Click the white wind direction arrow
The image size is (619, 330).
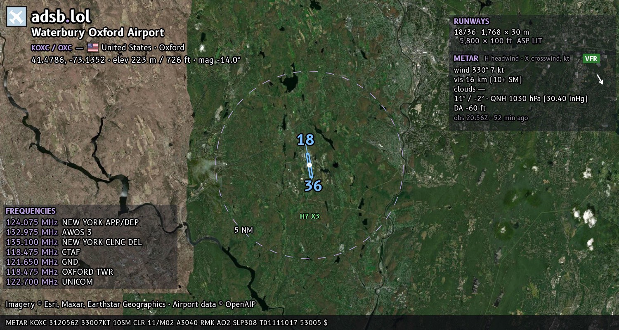point(600,79)
